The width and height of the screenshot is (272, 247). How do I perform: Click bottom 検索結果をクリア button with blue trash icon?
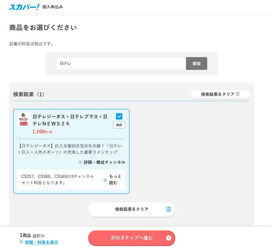pos(131,209)
